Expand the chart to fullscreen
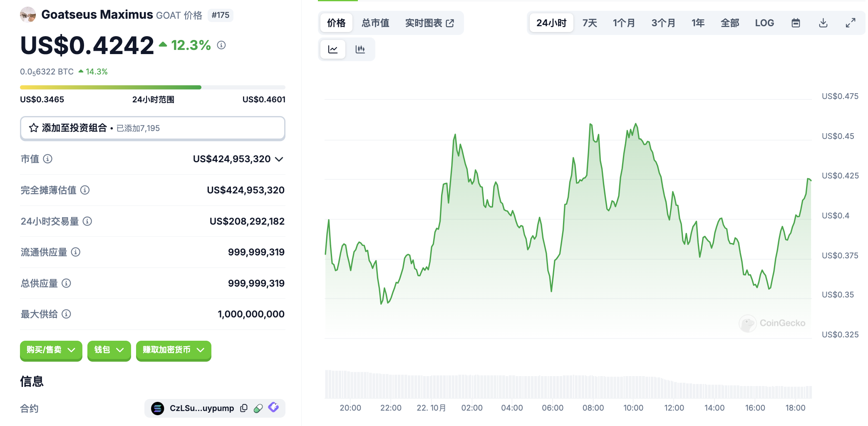The width and height of the screenshot is (868, 426). pyautogui.click(x=851, y=23)
